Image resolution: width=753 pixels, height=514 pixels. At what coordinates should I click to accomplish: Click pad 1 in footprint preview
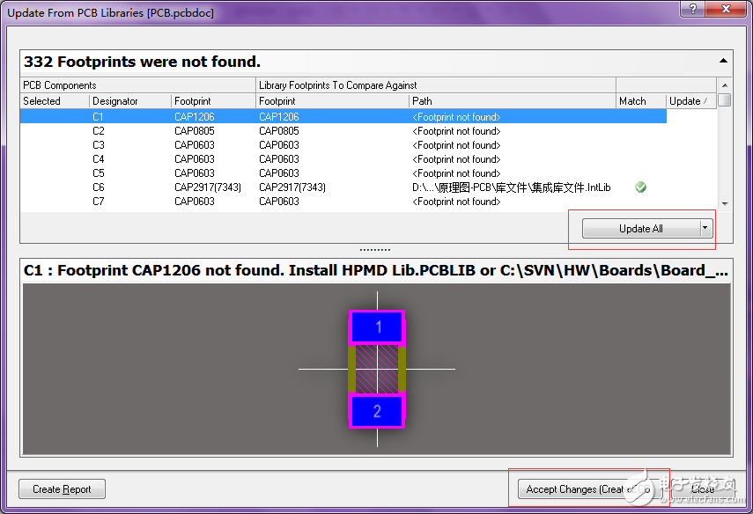click(x=378, y=327)
